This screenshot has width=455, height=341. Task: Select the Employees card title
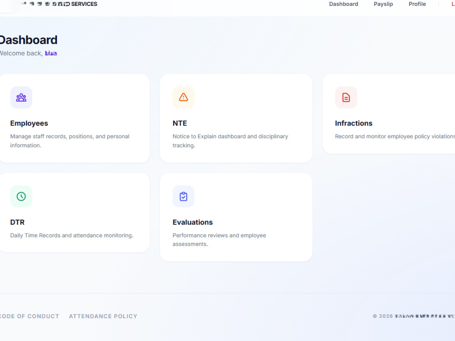pos(29,123)
